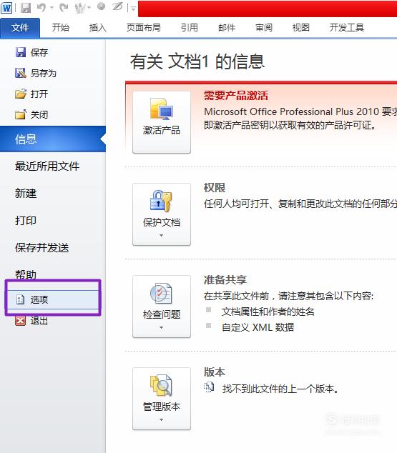Switch to the 视图 ribbon tab
397x453 pixels.
click(301, 28)
